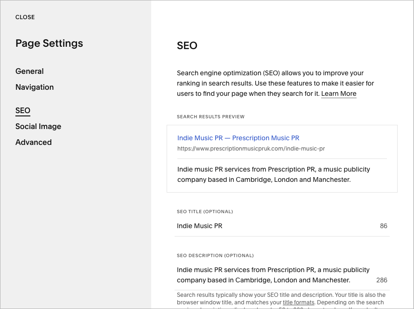The height and width of the screenshot is (309, 414).
Task: Click the title formats link
Action: click(298, 302)
